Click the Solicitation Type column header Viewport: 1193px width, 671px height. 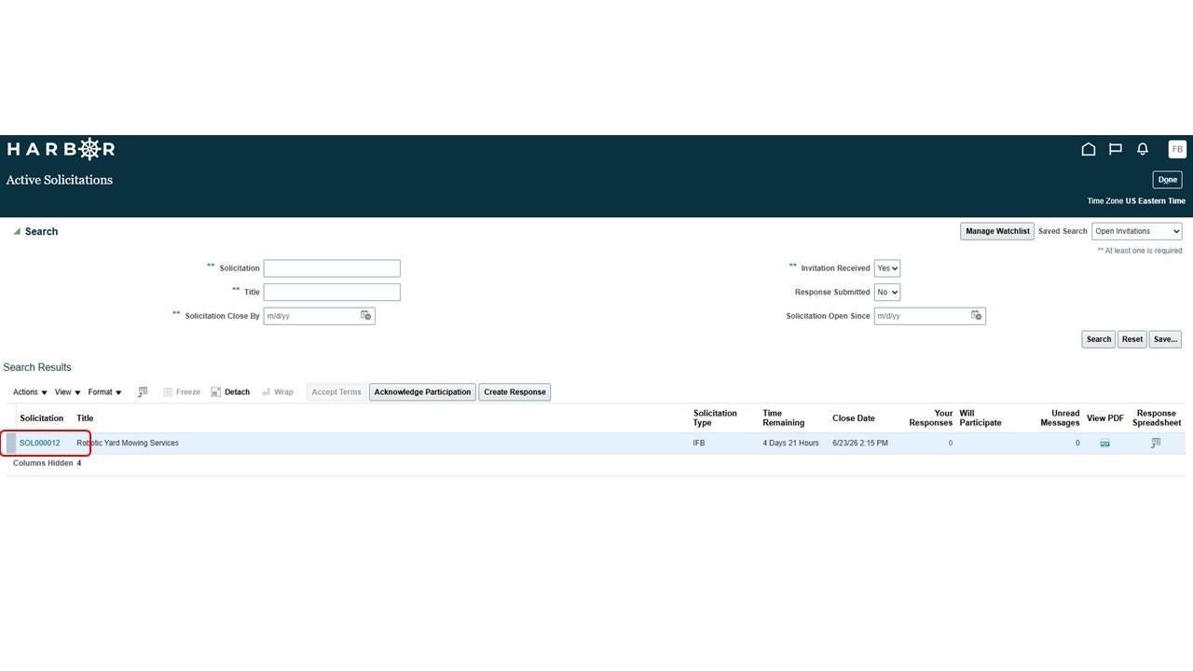coord(715,418)
